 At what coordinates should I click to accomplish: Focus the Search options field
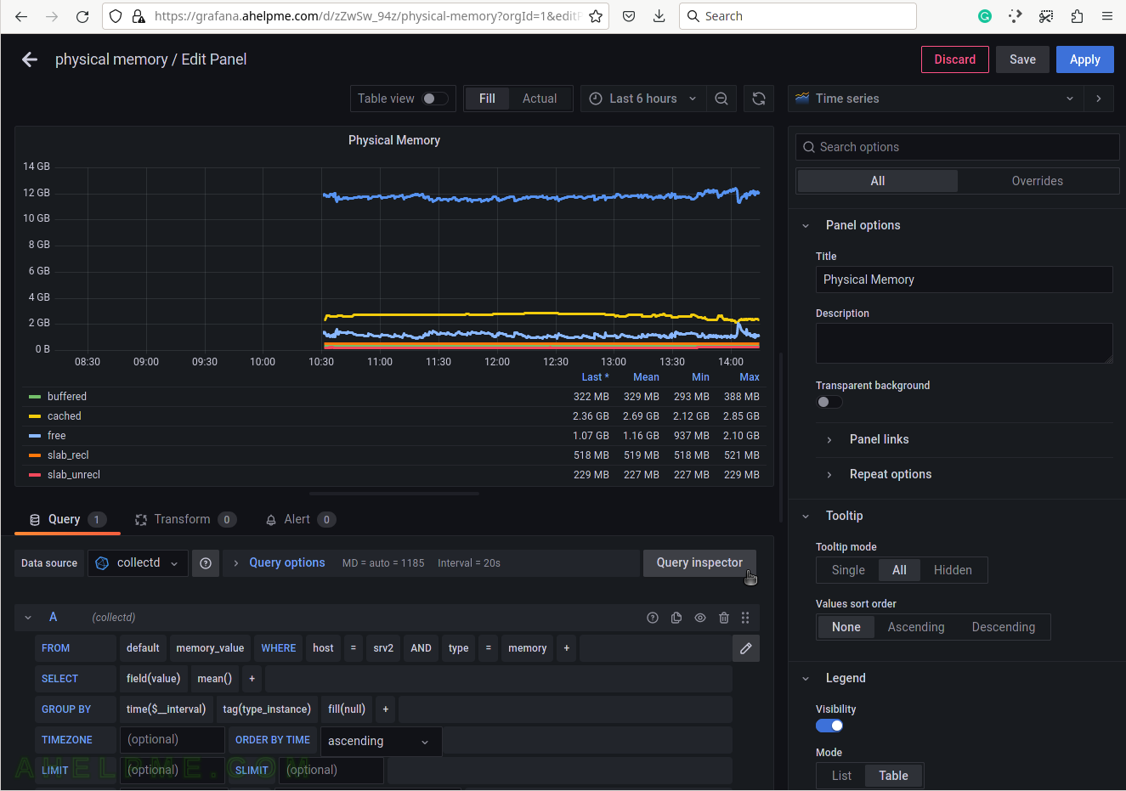958,147
